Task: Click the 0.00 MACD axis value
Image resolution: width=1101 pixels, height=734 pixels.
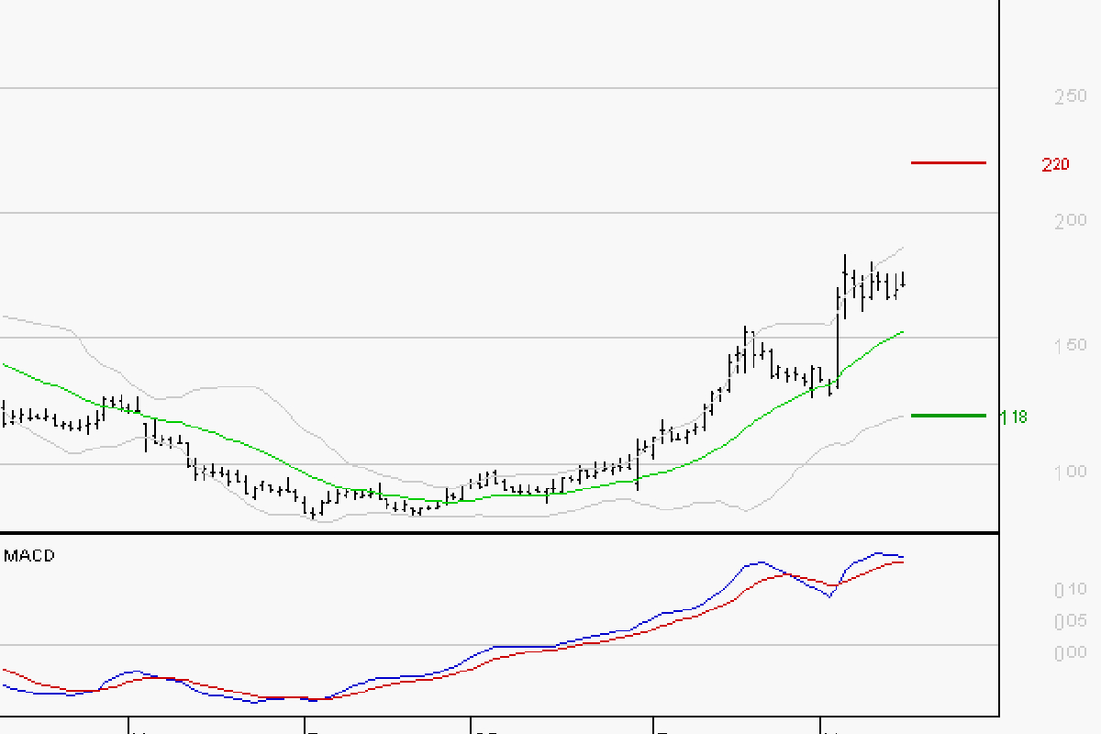Action: [x=1070, y=652]
